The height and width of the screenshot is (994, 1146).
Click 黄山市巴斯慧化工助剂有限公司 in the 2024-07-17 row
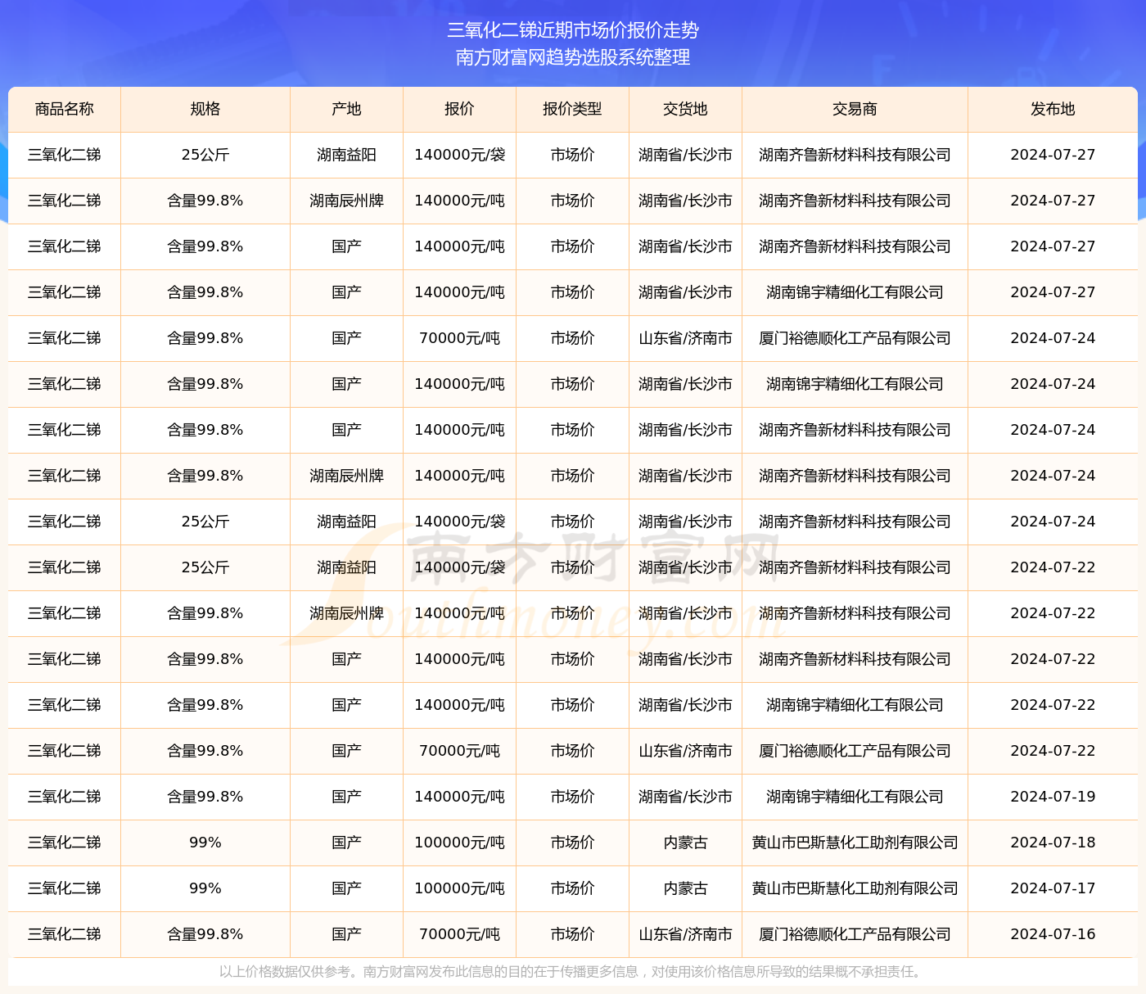pyautogui.click(x=855, y=888)
